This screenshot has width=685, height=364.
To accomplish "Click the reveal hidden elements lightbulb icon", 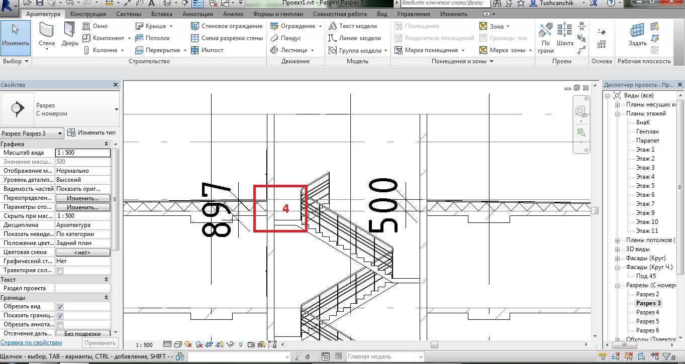I will click(241, 345).
